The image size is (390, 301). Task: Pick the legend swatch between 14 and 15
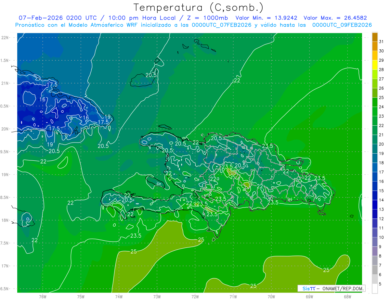(375, 195)
